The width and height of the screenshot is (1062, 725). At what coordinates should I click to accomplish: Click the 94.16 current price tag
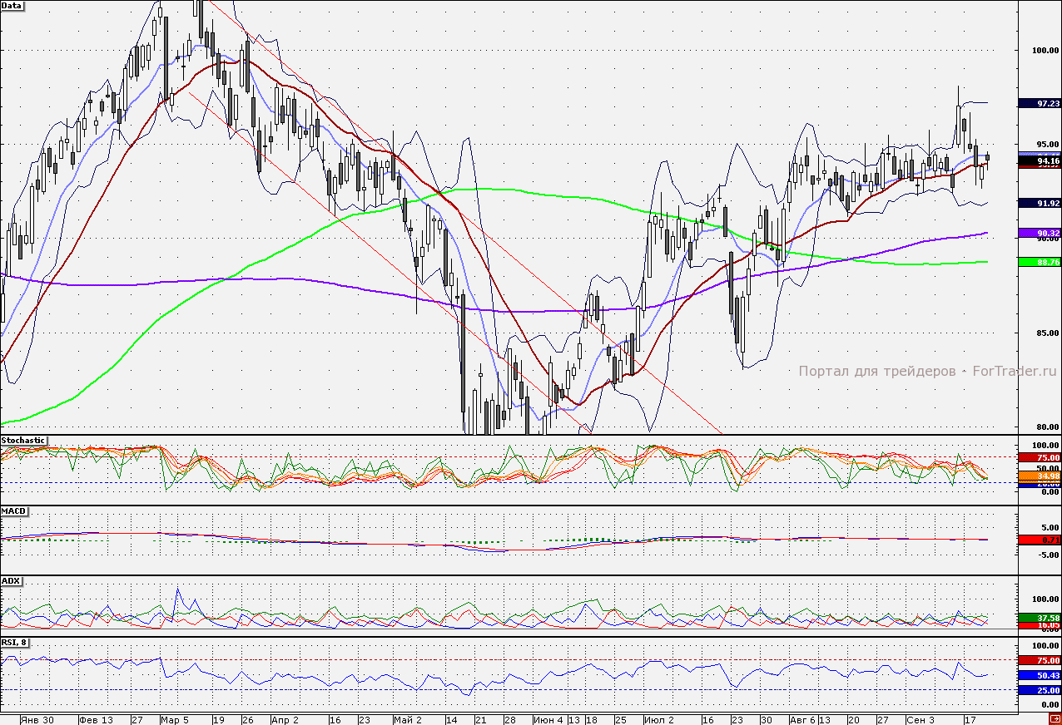[1039, 160]
